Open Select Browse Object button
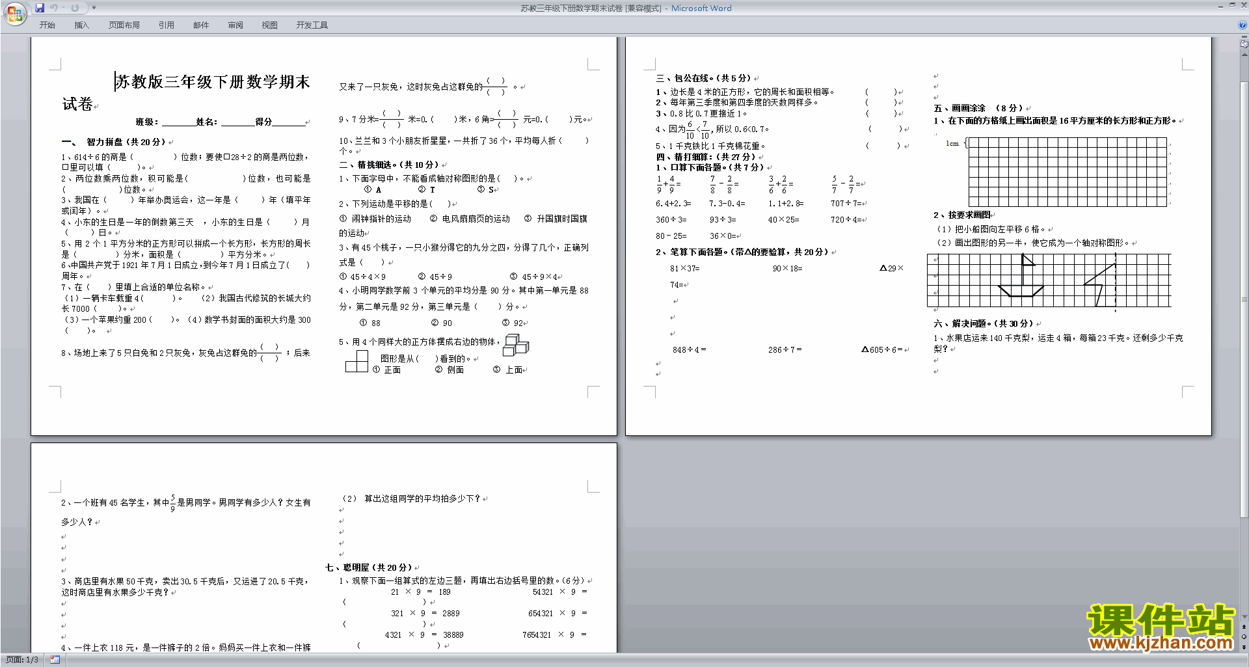 1244,636
